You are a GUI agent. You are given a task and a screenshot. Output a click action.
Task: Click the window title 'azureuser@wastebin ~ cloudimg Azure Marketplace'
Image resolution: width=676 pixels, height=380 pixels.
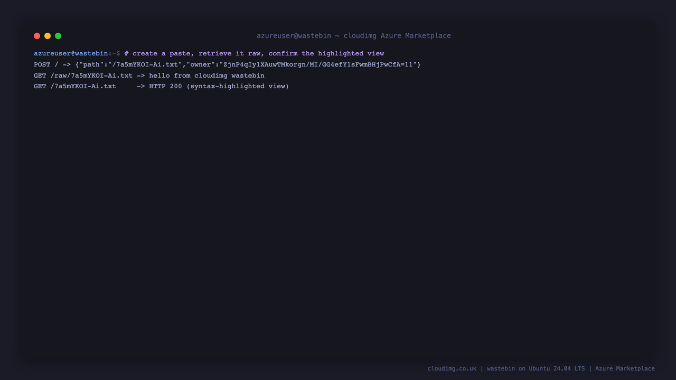(x=354, y=36)
